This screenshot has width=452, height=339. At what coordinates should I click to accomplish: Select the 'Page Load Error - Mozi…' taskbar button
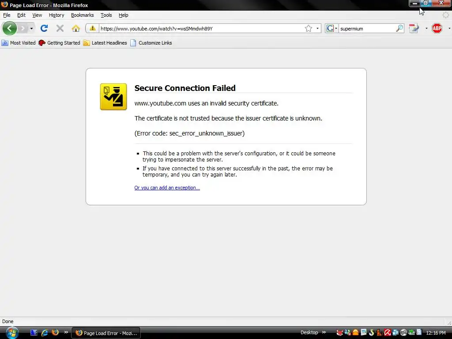pos(106,333)
